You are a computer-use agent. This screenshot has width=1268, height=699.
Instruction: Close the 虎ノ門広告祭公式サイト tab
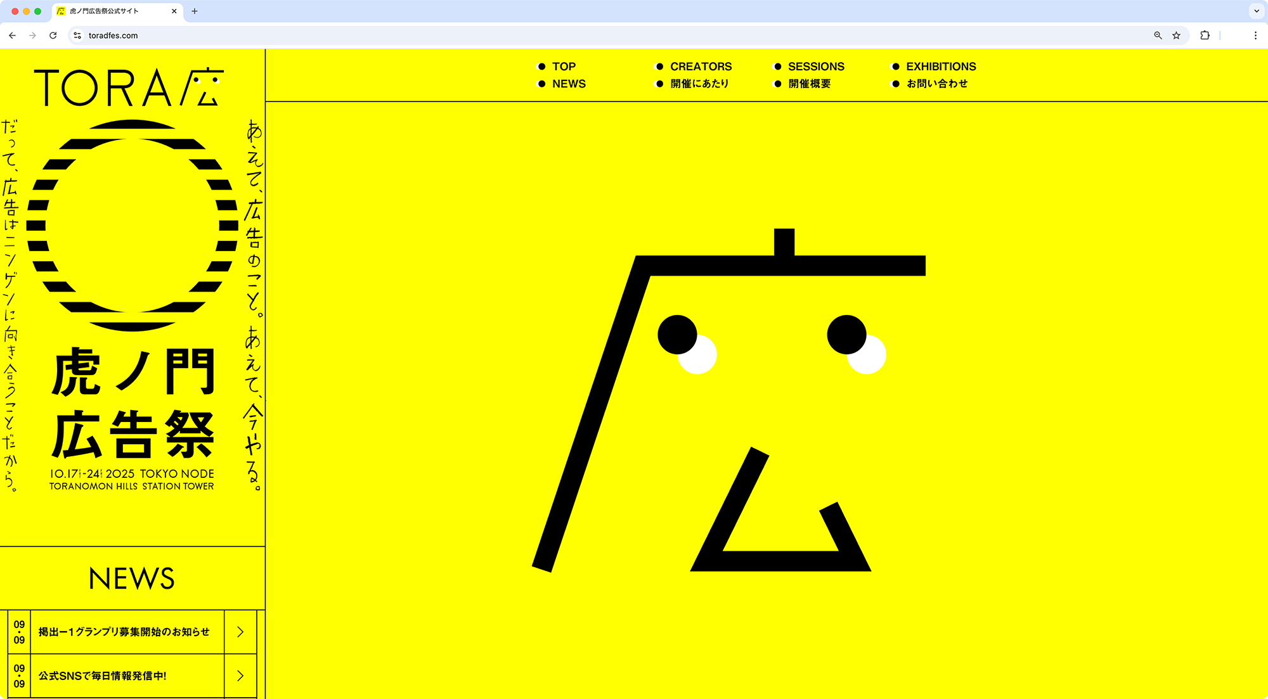174,11
